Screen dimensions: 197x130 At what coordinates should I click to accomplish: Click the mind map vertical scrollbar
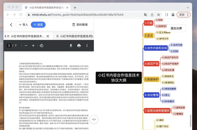[190, 121]
